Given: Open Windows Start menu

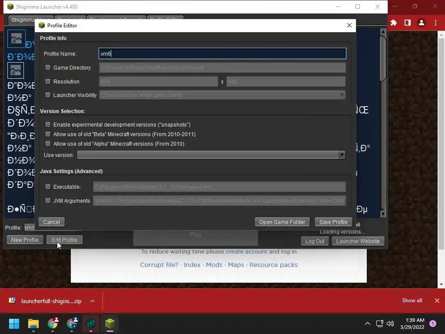Looking at the screenshot, I should click(14, 324).
